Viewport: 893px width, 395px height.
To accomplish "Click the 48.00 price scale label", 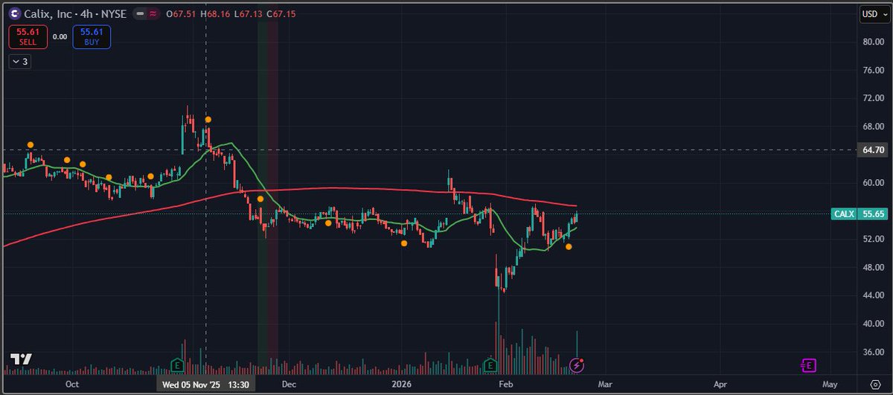I will pyautogui.click(x=872, y=267).
